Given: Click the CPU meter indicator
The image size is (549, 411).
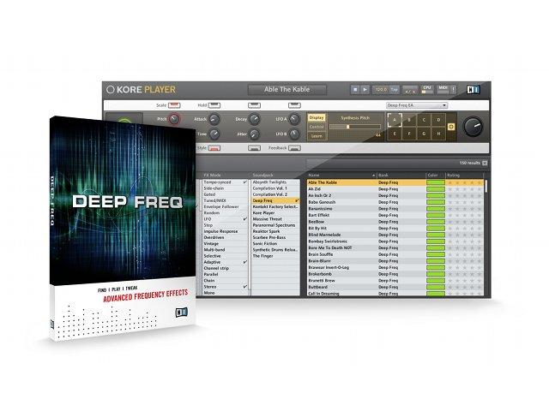Looking at the screenshot, I should coord(427,89).
